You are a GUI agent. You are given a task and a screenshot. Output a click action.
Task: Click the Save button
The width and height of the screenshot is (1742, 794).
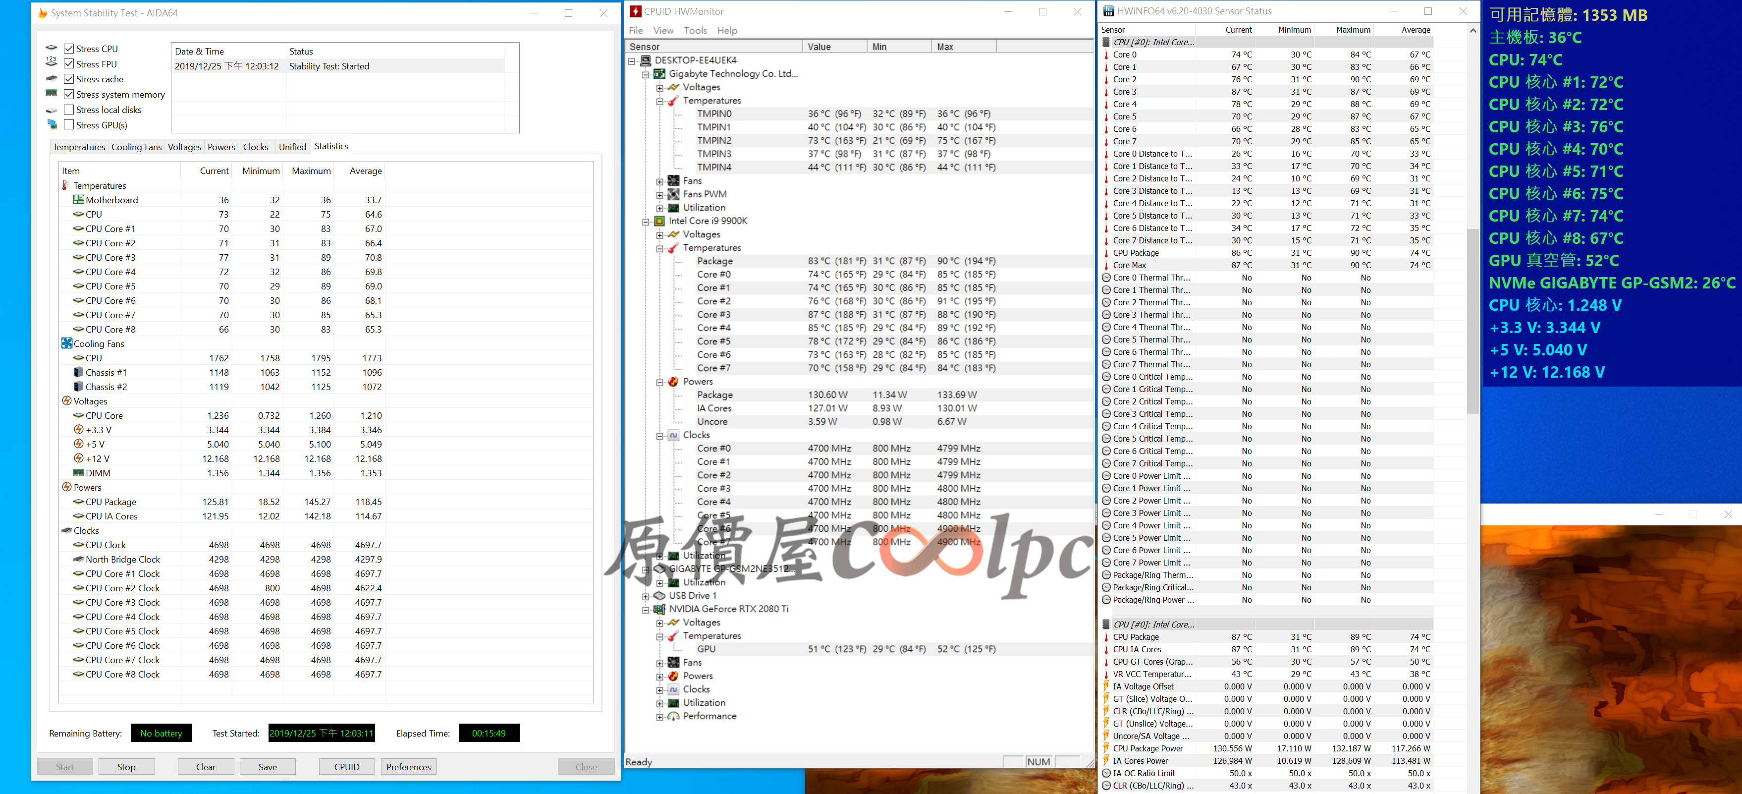[x=268, y=767]
